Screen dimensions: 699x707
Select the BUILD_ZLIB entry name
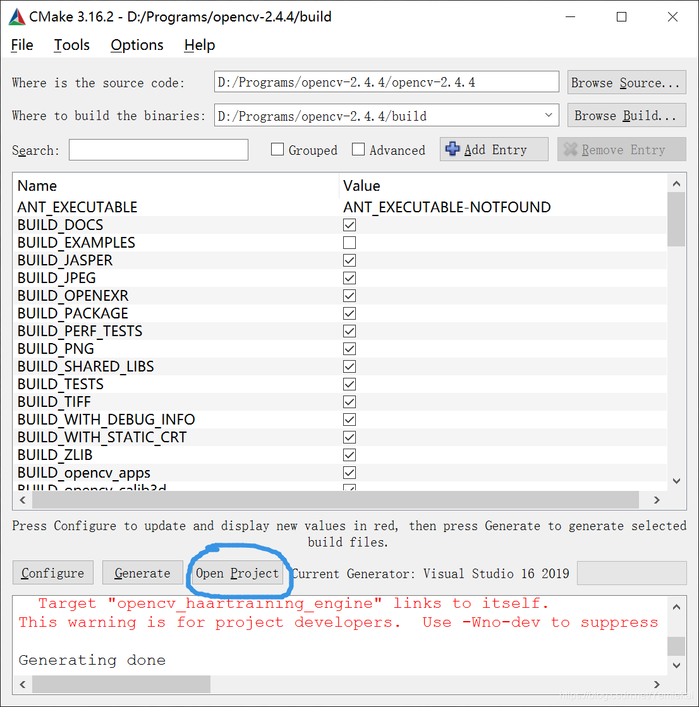pos(55,455)
